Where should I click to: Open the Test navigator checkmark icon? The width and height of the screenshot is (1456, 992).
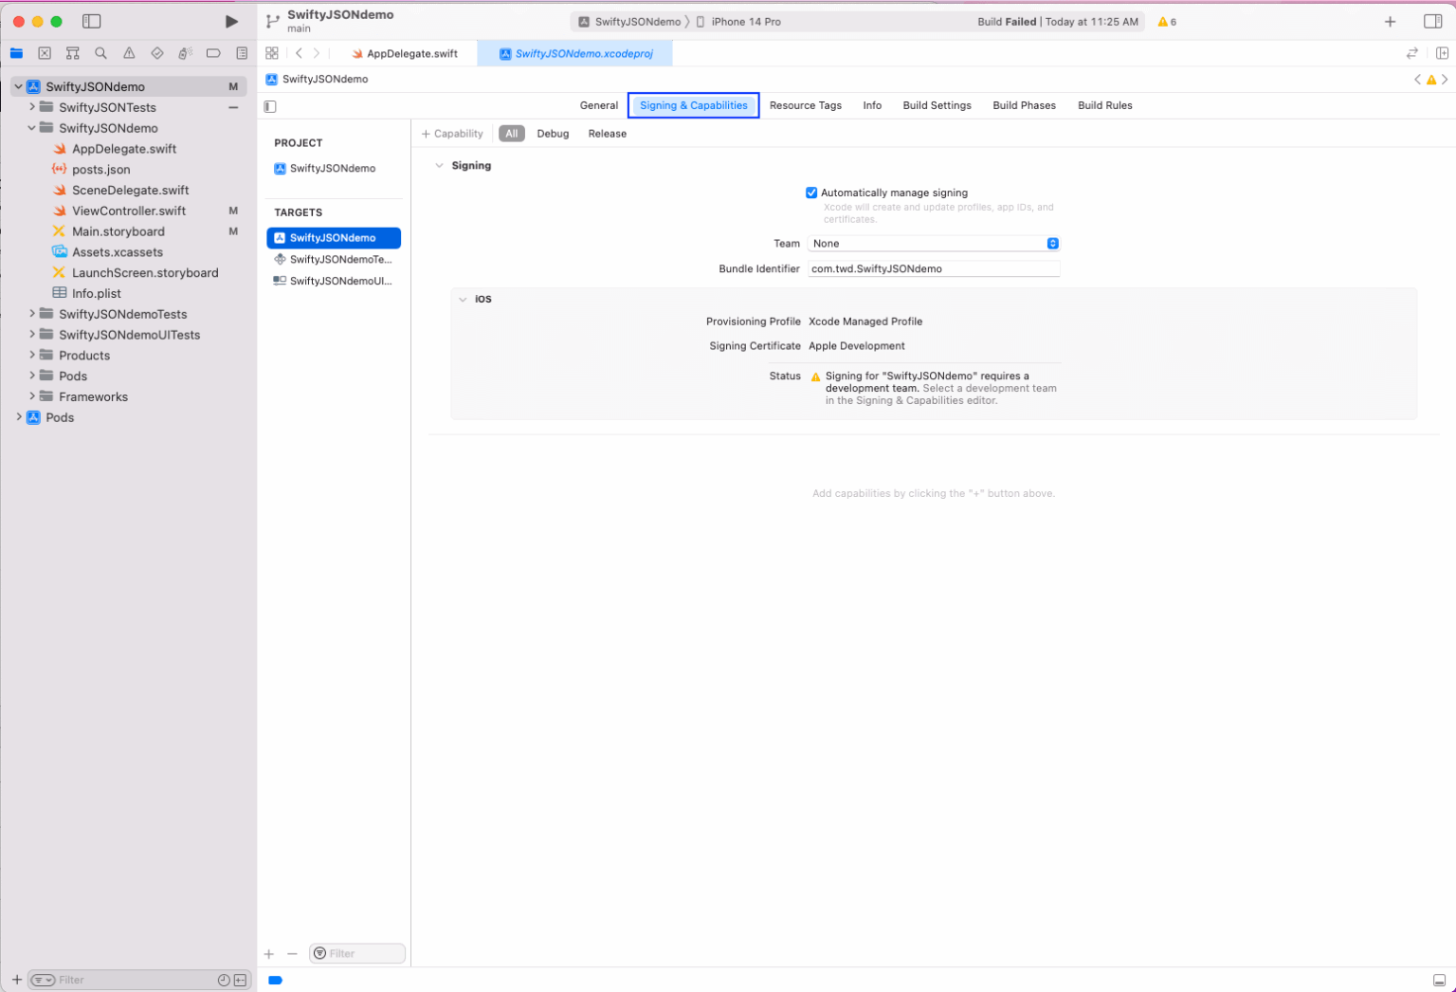(x=157, y=53)
